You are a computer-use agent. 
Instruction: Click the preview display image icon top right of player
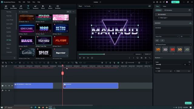point(149,6)
